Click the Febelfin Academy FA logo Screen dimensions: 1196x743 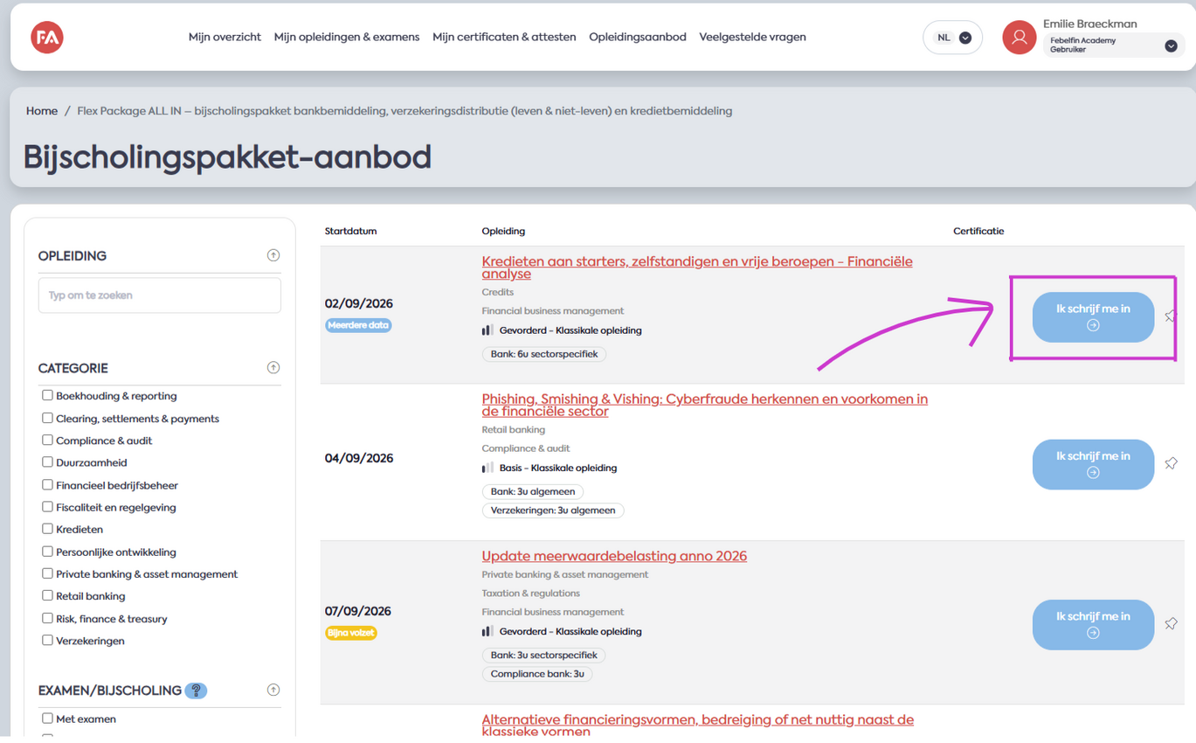click(47, 38)
